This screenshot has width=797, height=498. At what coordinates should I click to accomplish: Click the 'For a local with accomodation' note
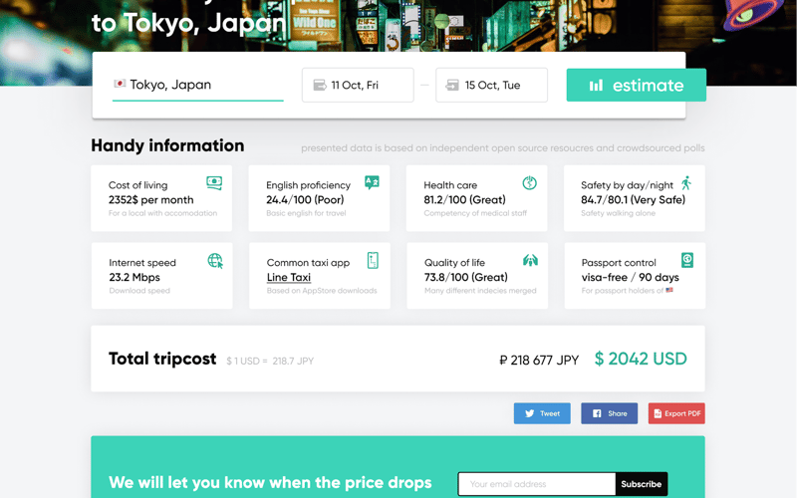pyautogui.click(x=162, y=213)
